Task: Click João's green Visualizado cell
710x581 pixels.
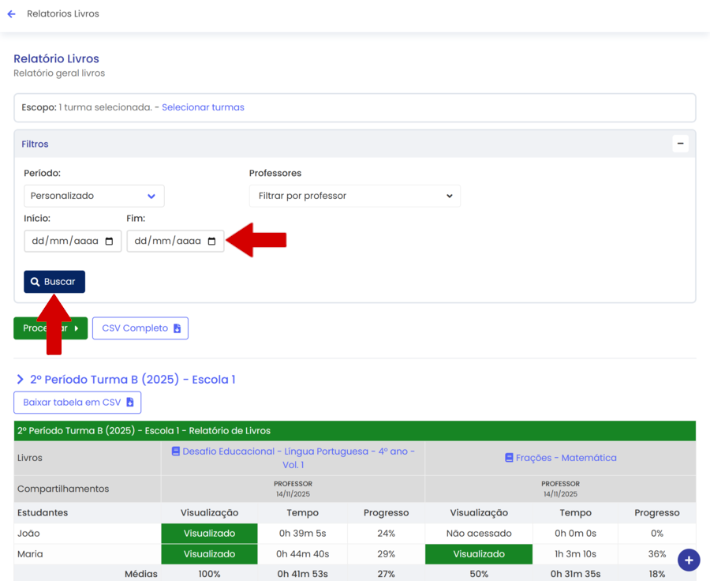Action: point(209,534)
